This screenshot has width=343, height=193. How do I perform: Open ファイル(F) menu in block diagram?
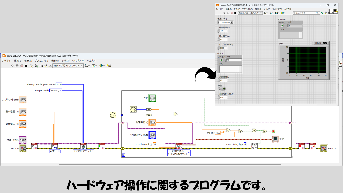[7, 61]
